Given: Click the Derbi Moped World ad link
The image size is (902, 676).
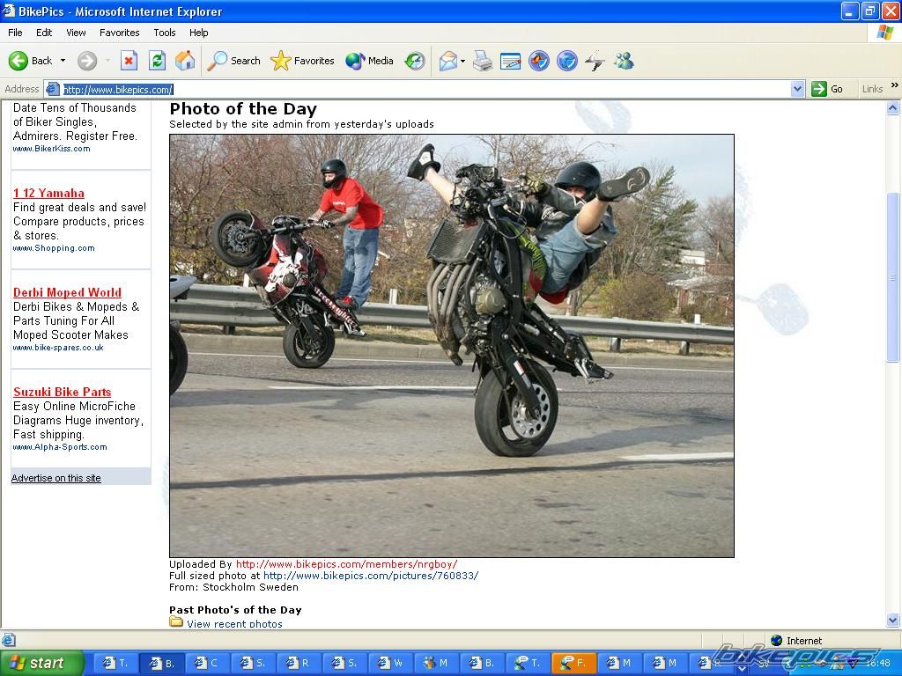Looking at the screenshot, I should [x=67, y=292].
